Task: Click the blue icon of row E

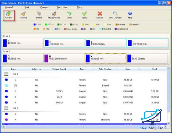Action: click(x=6, y=97)
